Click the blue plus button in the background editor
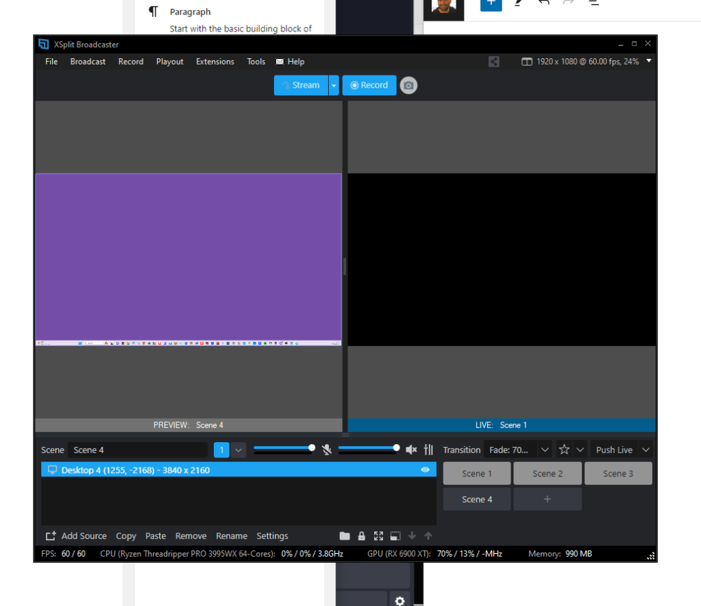This screenshot has width=701, height=606. click(x=491, y=4)
